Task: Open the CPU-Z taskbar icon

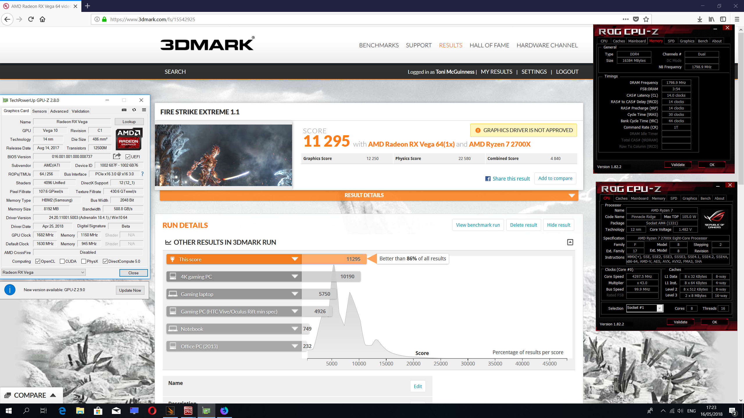Action: tap(188, 411)
